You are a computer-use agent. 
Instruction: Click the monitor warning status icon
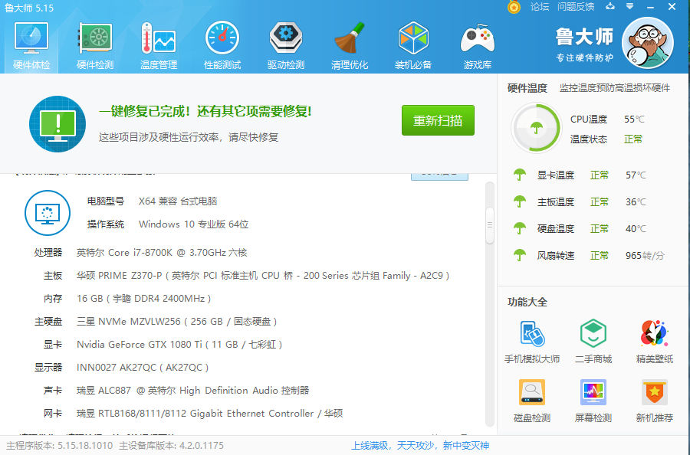(58, 124)
